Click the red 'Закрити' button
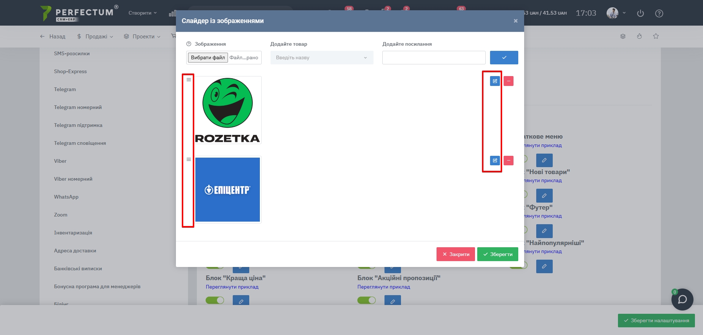Viewport: 703px width, 335px height. point(456,254)
